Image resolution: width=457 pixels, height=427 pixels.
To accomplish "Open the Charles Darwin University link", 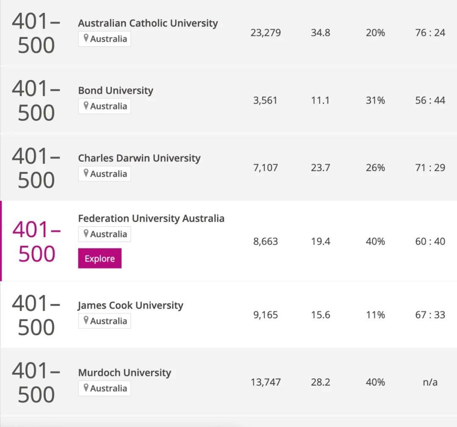I will (x=139, y=158).
